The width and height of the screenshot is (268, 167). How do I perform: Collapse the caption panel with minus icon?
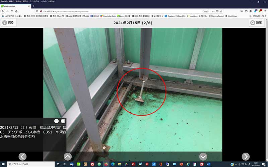coord(56,121)
